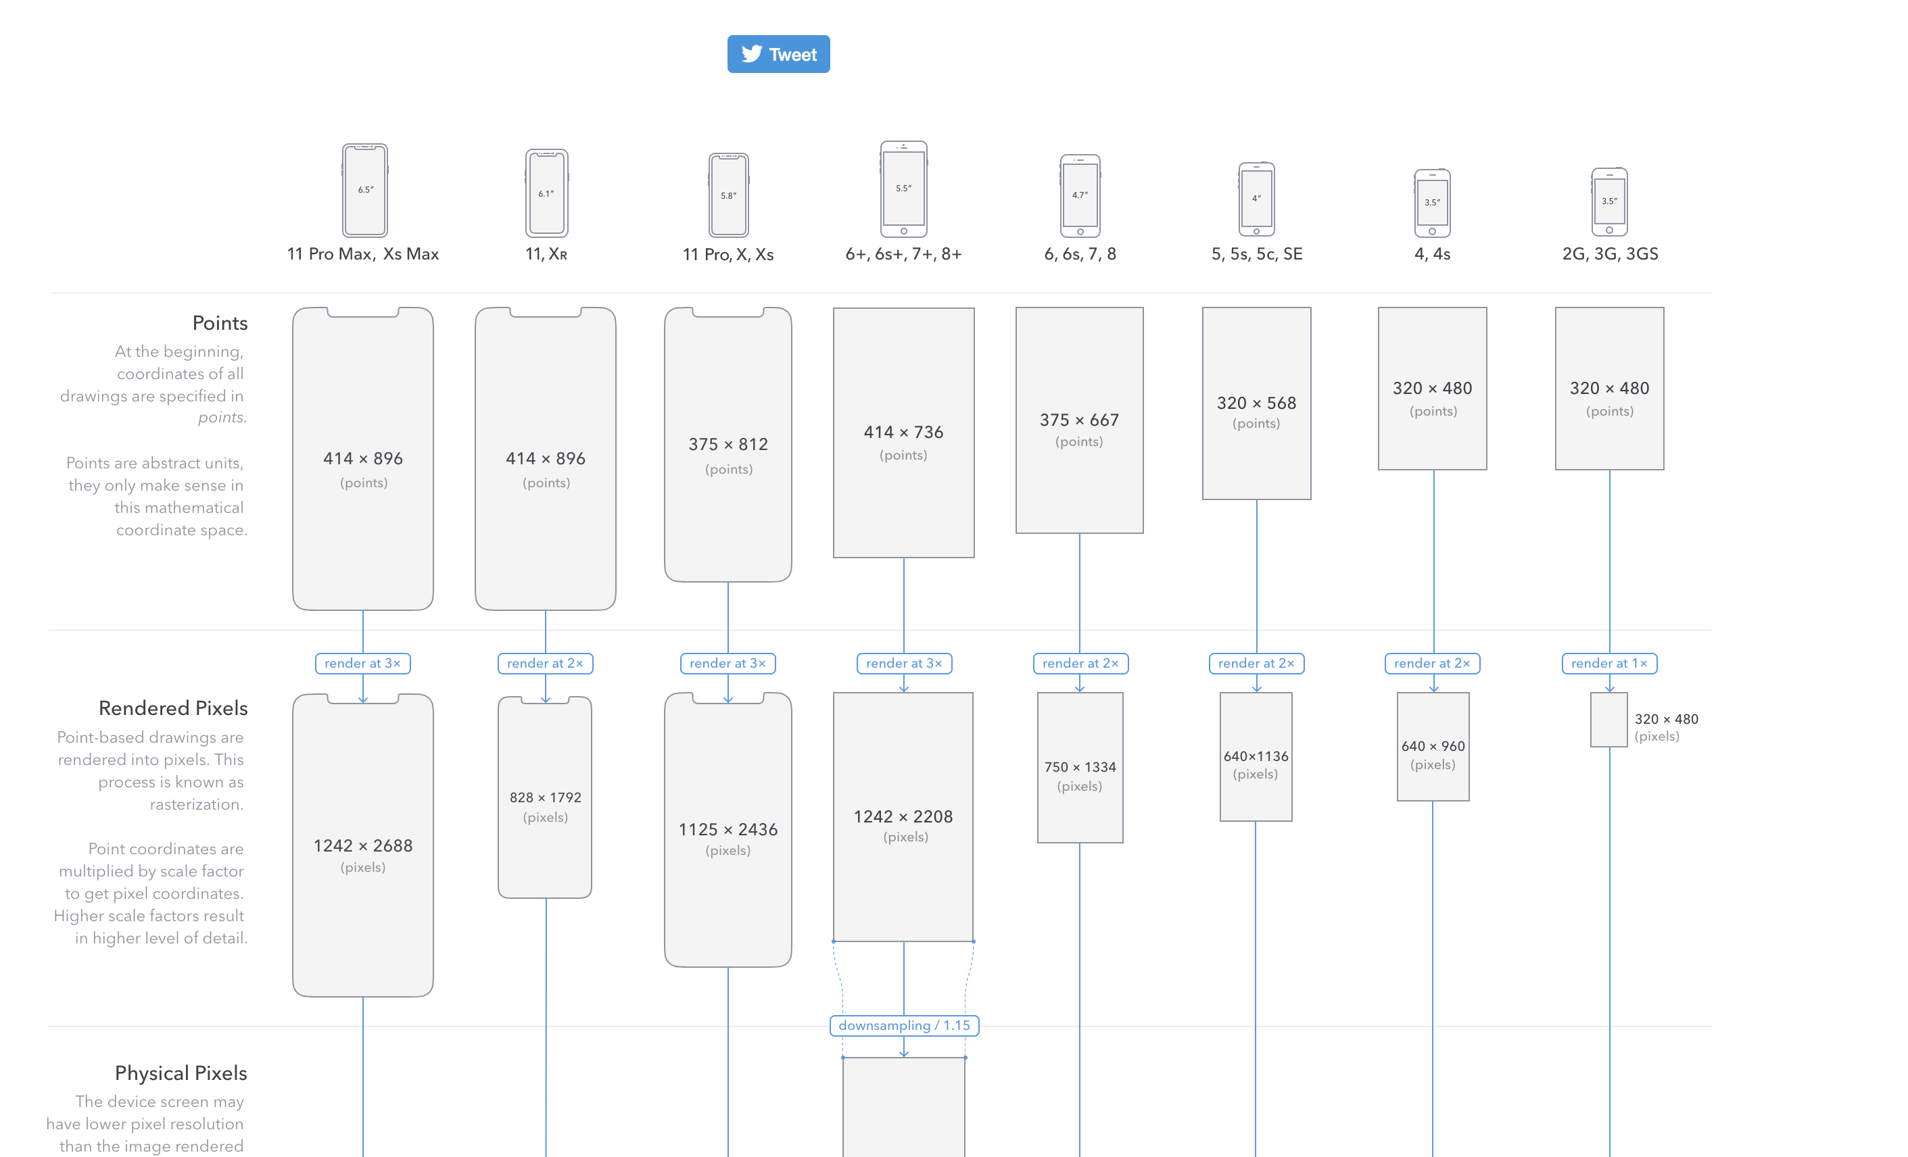Click the "Points" section heading
The image size is (1908, 1157).
[220, 323]
